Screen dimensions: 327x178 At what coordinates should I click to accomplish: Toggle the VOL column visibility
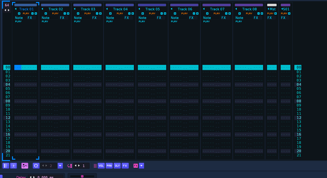tap(101, 165)
